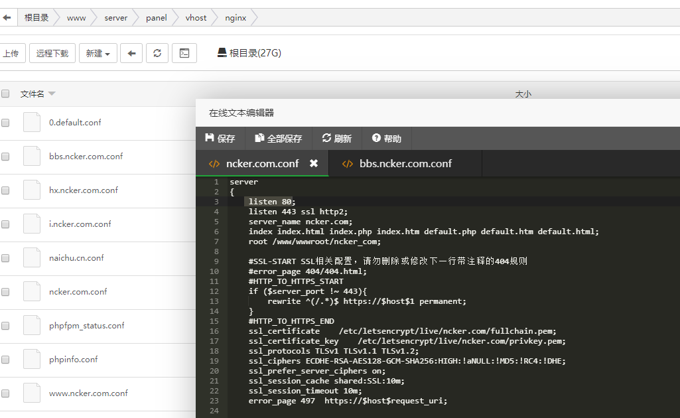Open file hx.ncker.com.conf
Image resolution: width=680 pixels, height=418 pixels.
[x=84, y=190]
